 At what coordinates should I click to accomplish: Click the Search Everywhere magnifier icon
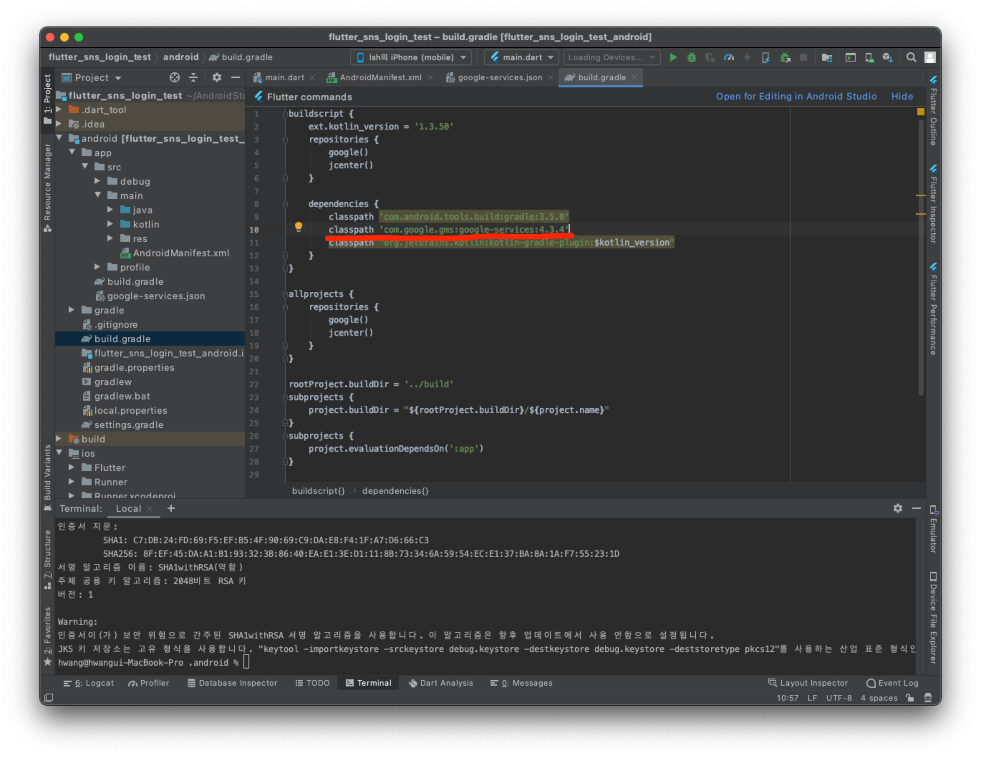(911, 58)
